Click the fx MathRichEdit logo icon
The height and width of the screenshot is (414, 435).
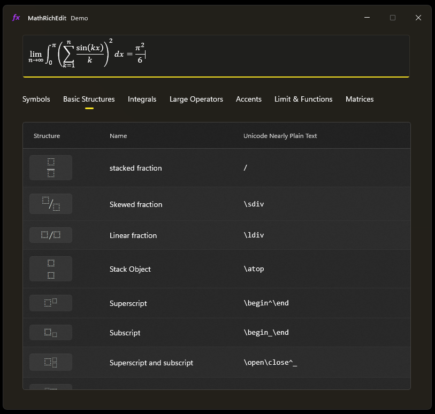(x=16, y=18)
